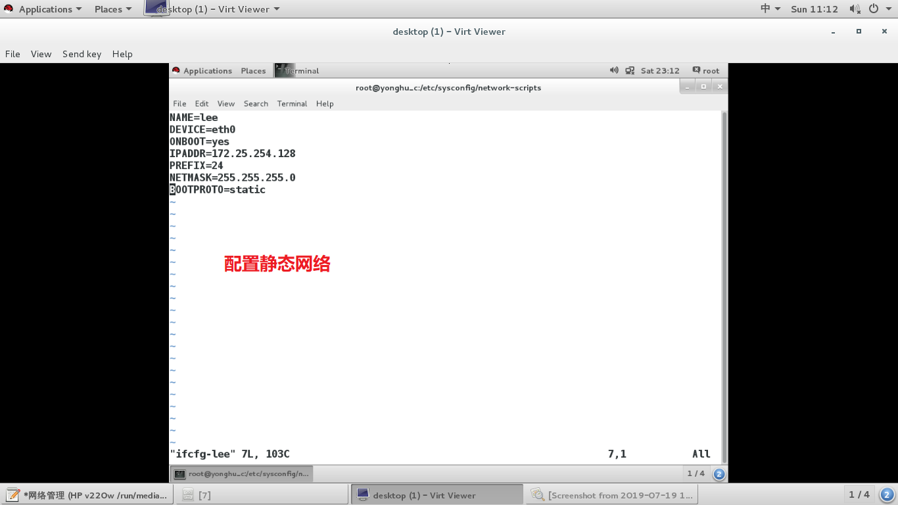Click the BOOTPROTO=static line
This screenshot has width=898, height=505.
(x=218, y=189)
